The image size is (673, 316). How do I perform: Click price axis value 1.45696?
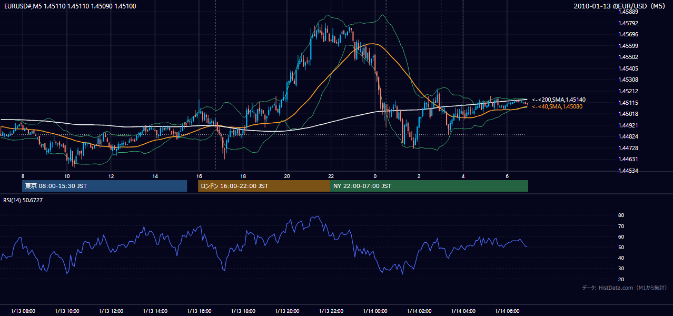[628, 34]
